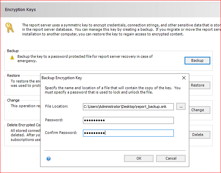The width and height of the screenshot is (221, 173).
Task: Cancel the Backup Encryption Key dialog
Action: click(x=171, y=158)
